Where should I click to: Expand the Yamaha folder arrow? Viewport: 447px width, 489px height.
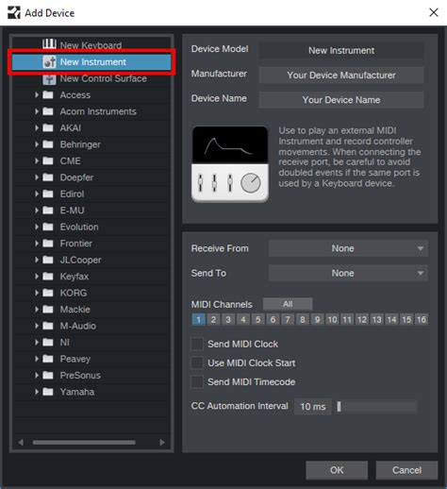coord(37,392)
